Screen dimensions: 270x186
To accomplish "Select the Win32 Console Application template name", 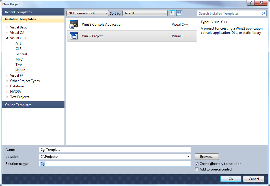I will pos(102,24).
